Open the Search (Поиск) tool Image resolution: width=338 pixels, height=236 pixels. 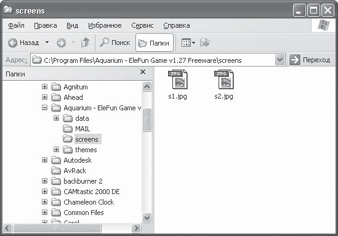[x=115, y=43]
